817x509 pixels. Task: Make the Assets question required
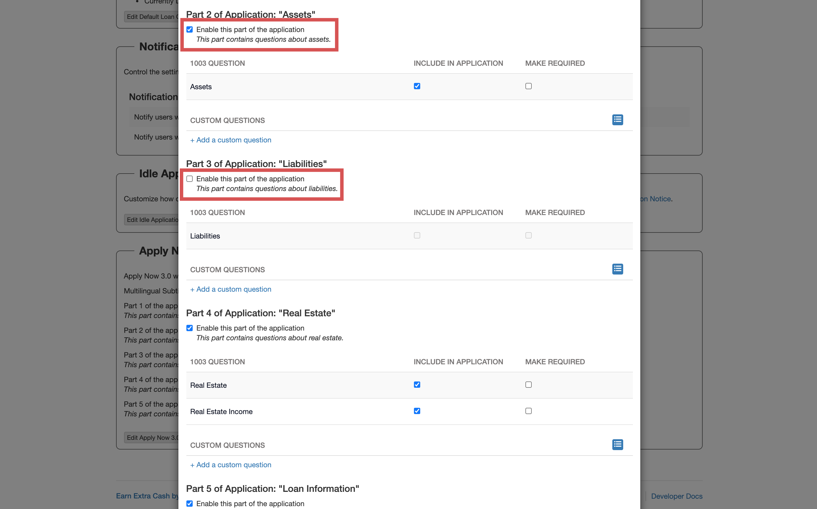tap(528, 86)
